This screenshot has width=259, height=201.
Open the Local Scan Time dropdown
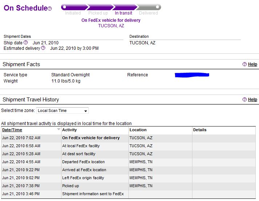pyautogui.click(x=62, y=110)
